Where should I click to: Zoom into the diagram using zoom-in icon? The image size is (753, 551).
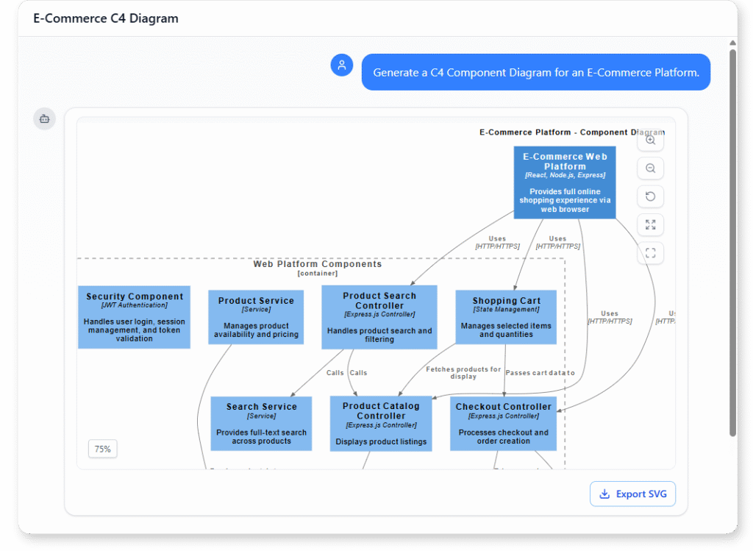click(x=650, y=140)
